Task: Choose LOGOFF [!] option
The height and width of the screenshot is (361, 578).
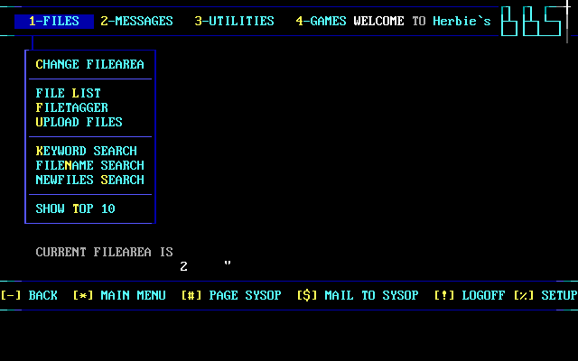Action: click(470, 295)
